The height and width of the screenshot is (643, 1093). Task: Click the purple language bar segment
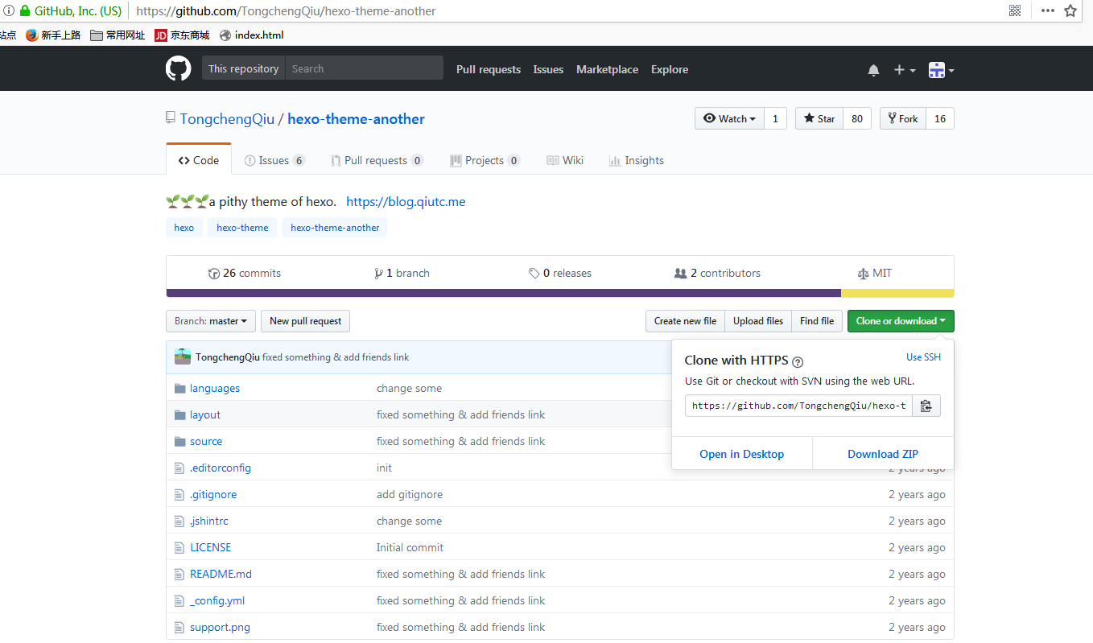click(x=504, y=293)
